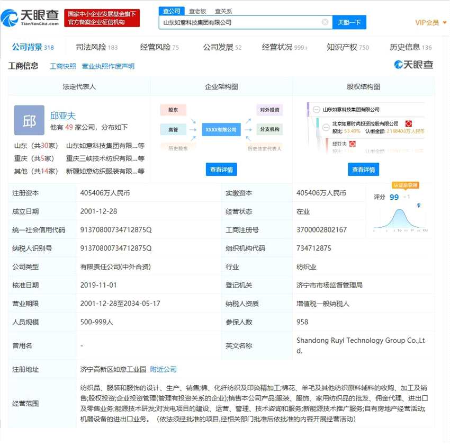Open 新疆如意纺织服装有限...等 company entry
This screenshot has width=450, height=444.
coord(105,171)
